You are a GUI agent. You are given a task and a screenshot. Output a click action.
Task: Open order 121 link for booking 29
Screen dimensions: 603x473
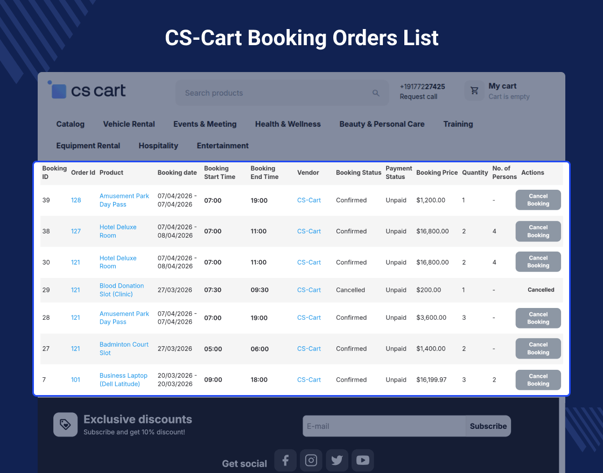[x=75, y=290]
